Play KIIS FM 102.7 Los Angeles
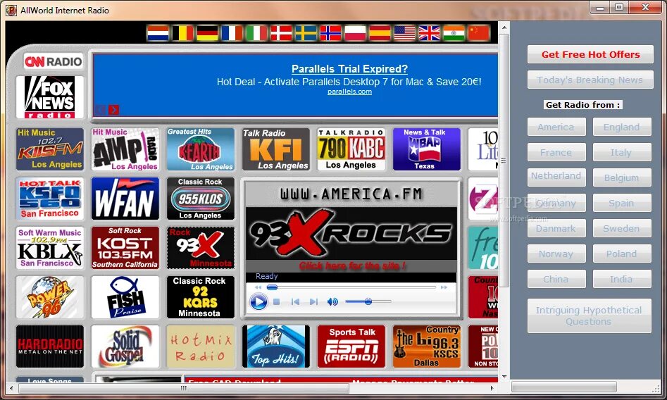 coord(50,149)
